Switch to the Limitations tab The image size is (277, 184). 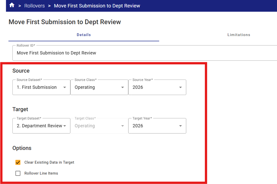(239, 35)
